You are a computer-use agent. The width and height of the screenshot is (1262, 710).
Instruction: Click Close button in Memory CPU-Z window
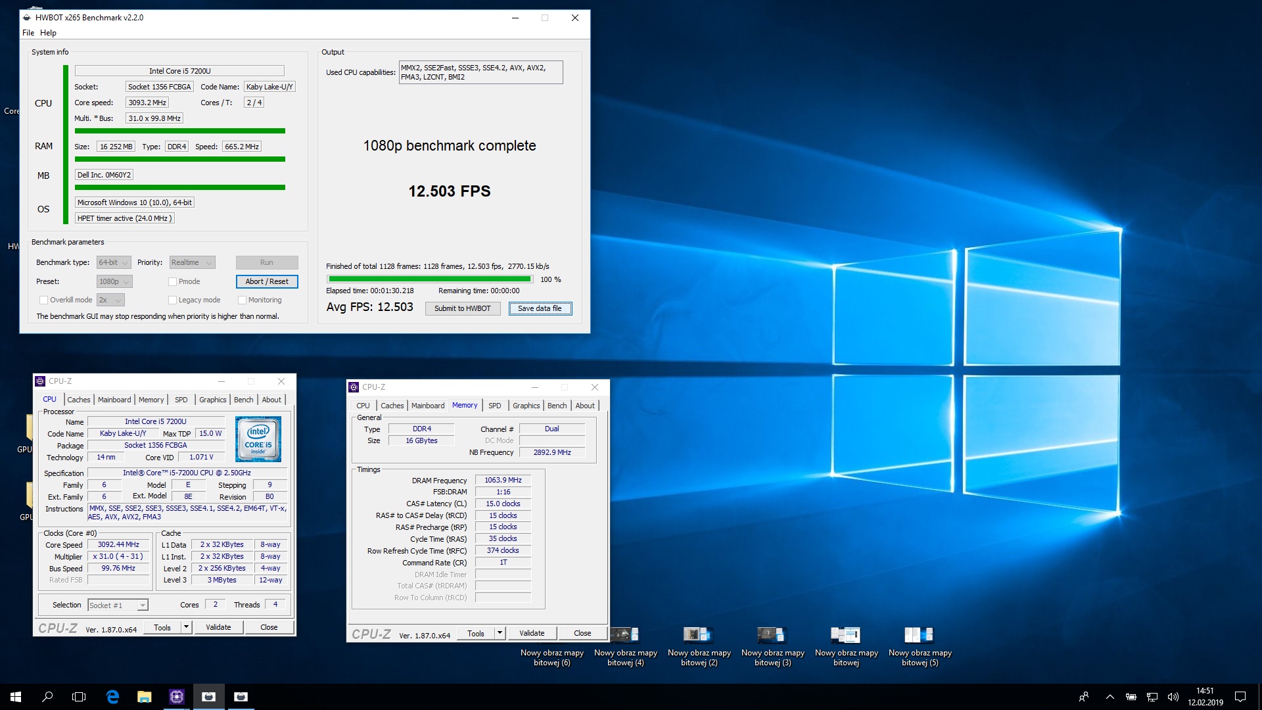pyautogui.click(x=582, y=634)
